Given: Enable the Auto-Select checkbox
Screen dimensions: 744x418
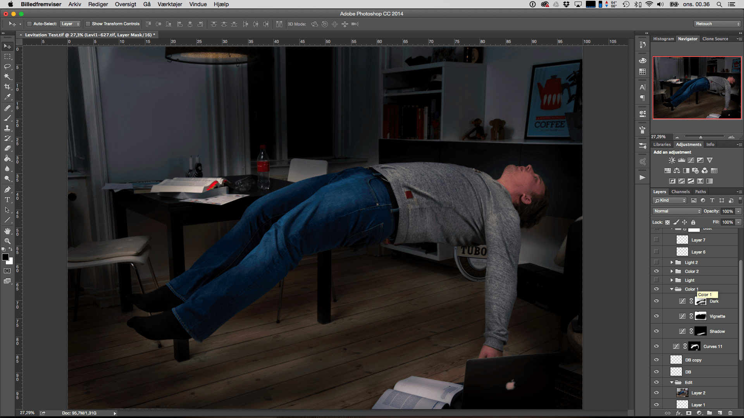Looking at the screenshot, I should click(x=29, y=24).
